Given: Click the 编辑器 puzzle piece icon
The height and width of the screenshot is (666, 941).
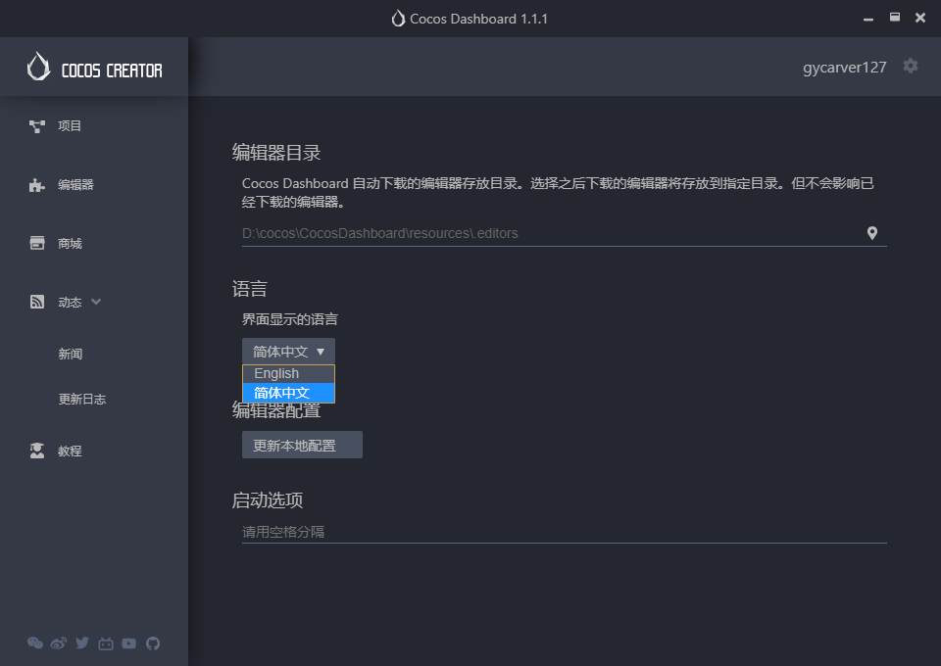Looking at the screenshot, I should click(x=37, y=185).
